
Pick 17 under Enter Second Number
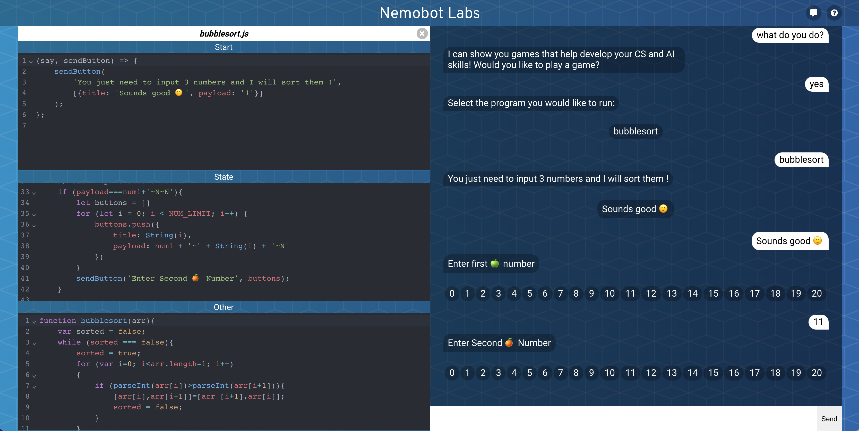pyautogui.click(x=754, y=373)
